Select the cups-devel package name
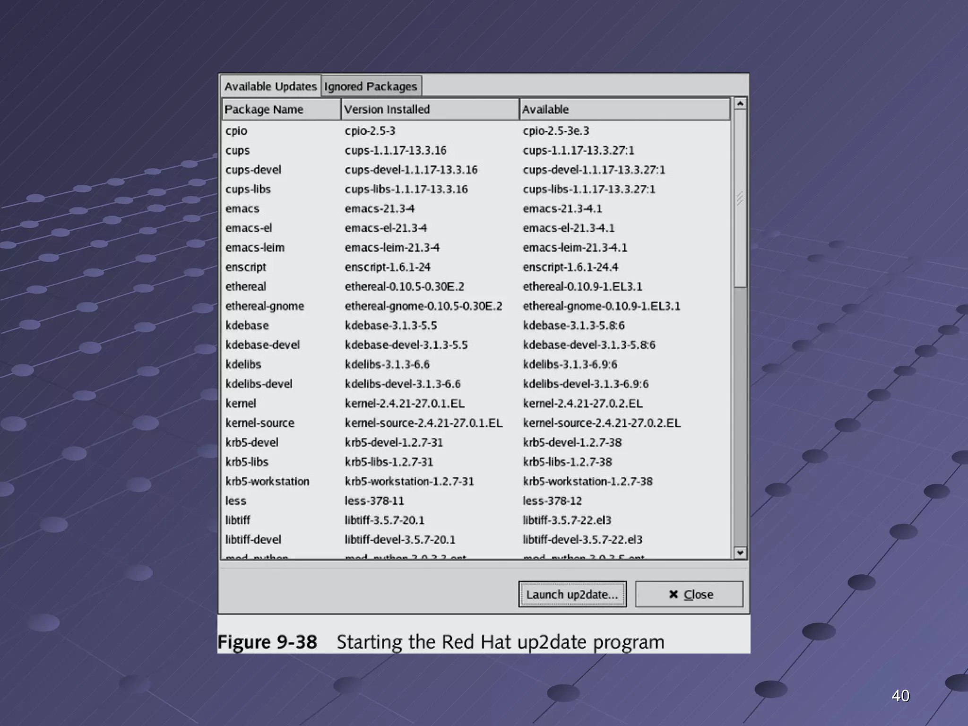The height and width of the screenshot is (726, 968). click(253, 170)
